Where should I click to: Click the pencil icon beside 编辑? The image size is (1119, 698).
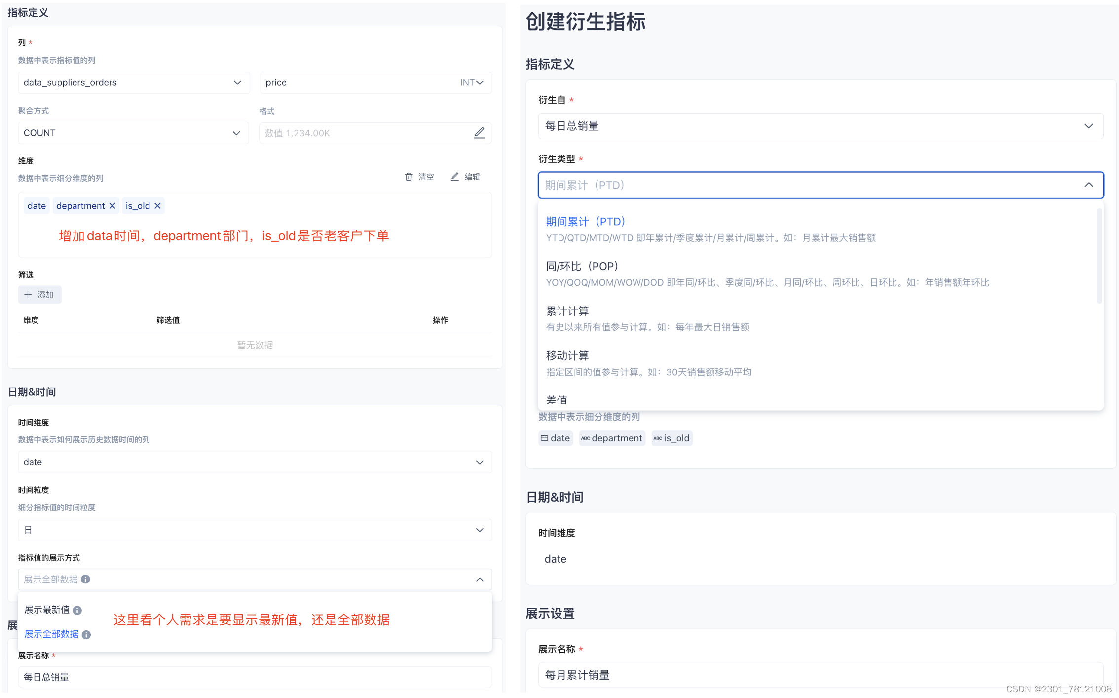pos(455,177)
